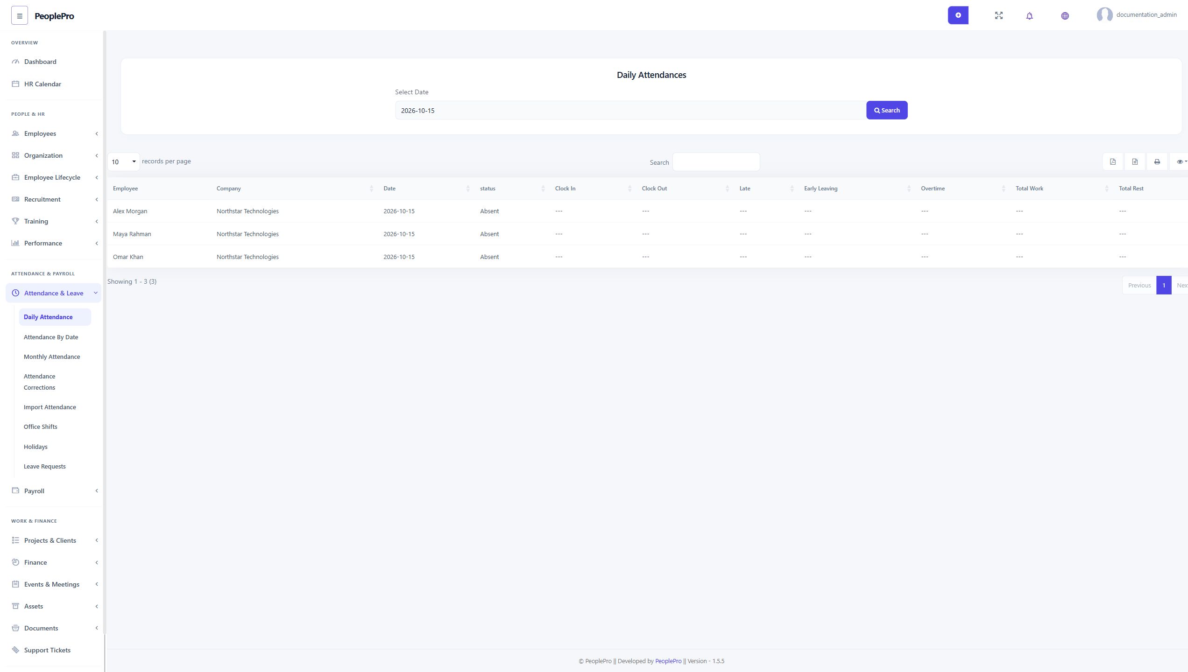Focus the table Search box
Viewport: 1188px width, 672px height.
coord(716,162)
